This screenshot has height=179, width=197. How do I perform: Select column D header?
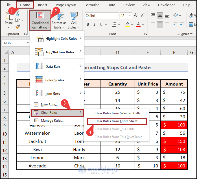pos(117,52)
